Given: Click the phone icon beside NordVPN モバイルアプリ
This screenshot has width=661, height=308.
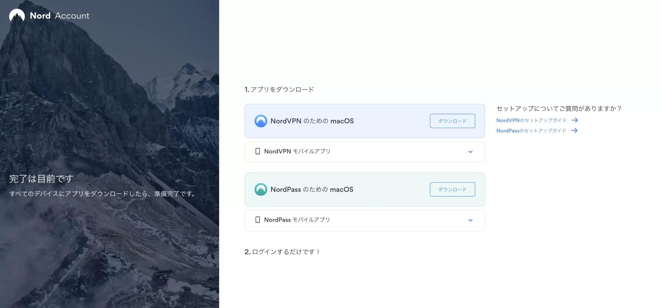Looking at the screenshot, I should tap(257, 151).
